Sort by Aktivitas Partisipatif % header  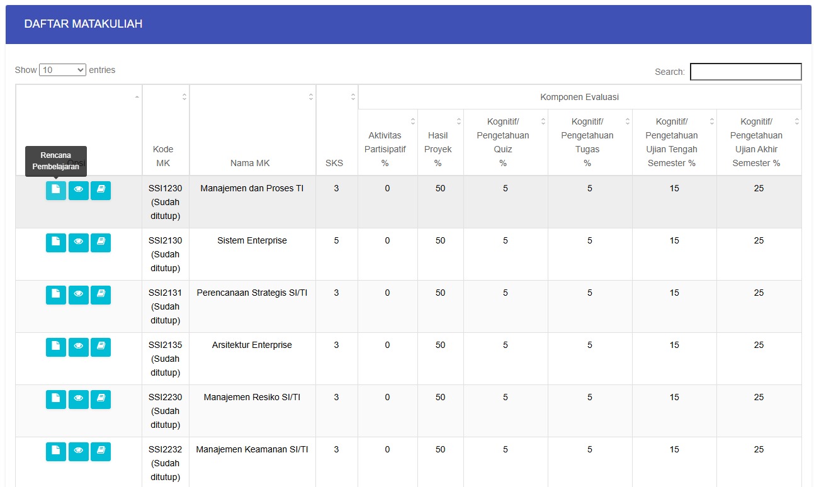388,142
